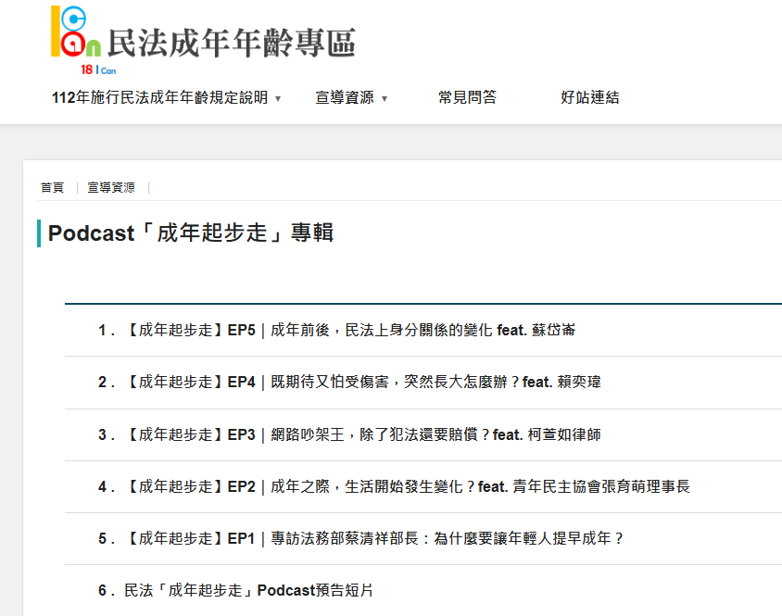The image size is (782, 616).
Task: Click list number 1 beside EP5
Action: tap(102, 330)
